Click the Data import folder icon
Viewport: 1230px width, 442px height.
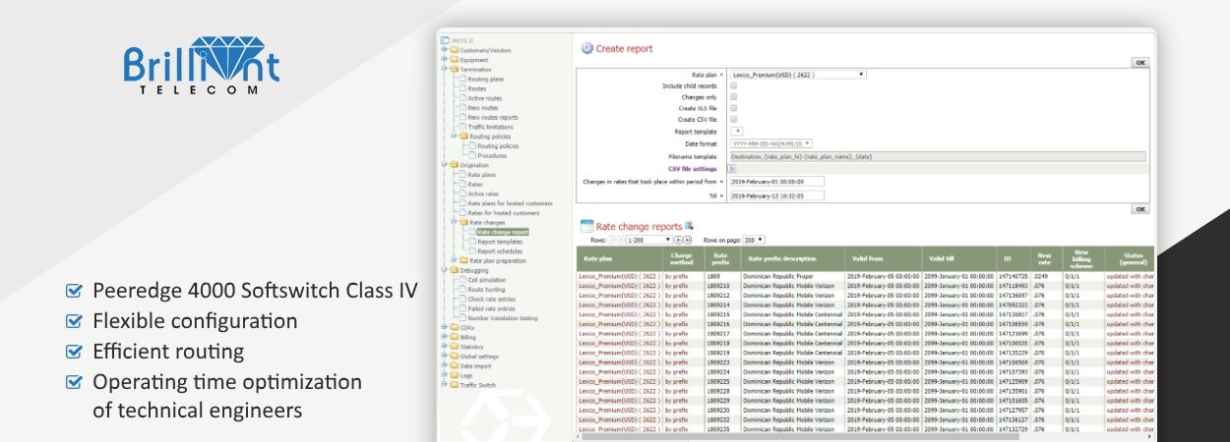pyautogui.click(x=456, y=365)
